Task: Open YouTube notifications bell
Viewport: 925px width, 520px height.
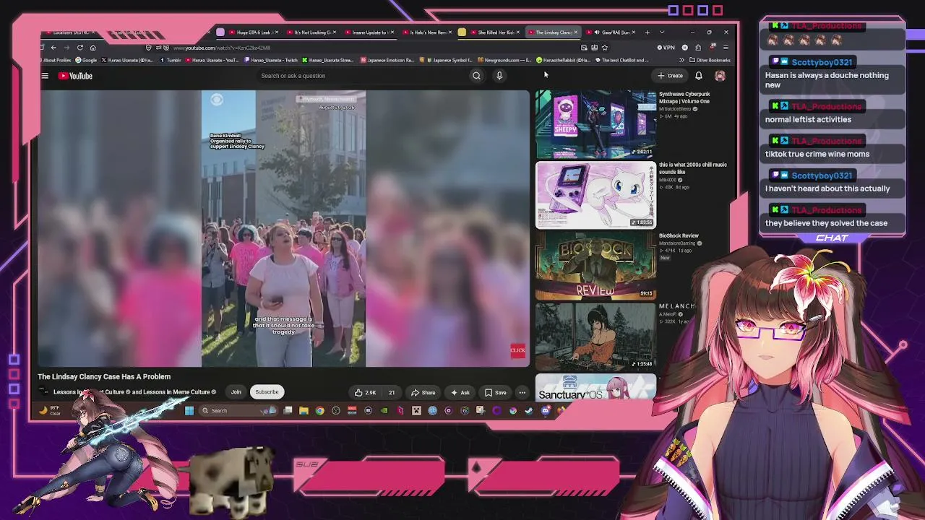Action: [699, 76]
